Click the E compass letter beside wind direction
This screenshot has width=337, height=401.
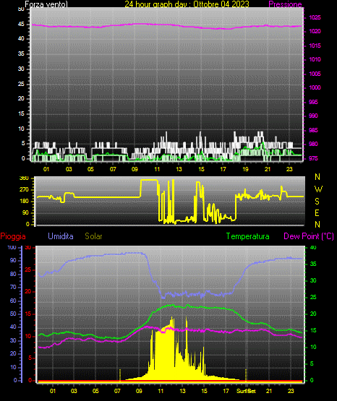317,213
